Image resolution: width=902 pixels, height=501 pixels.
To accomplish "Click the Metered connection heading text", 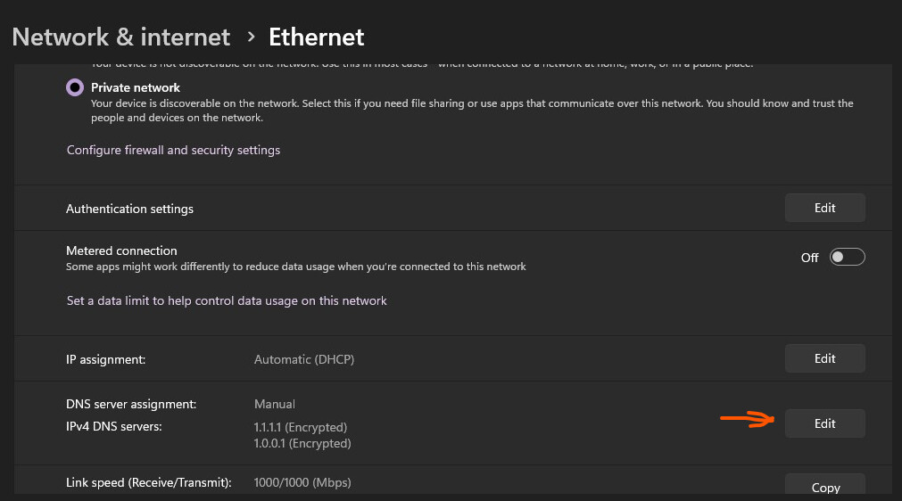I will click(121, 250).
